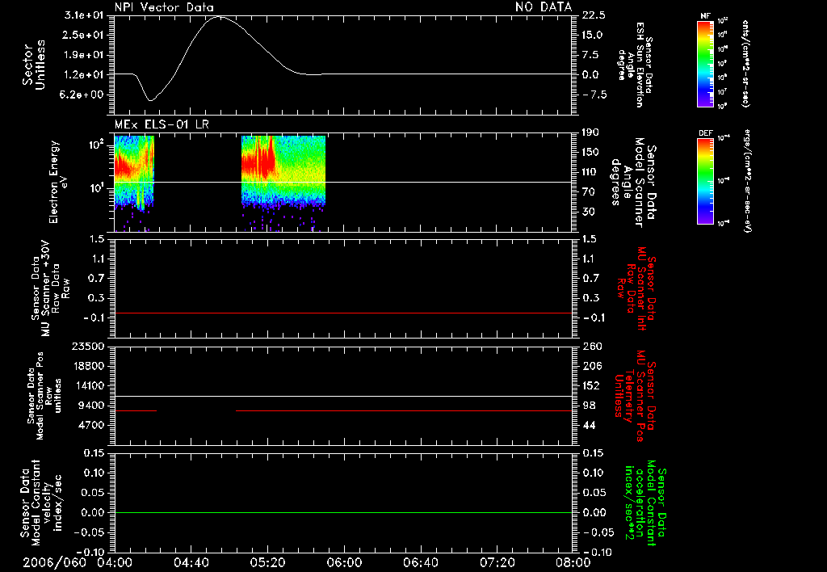Click the 23500 scanner position axis value

(88, 347)
